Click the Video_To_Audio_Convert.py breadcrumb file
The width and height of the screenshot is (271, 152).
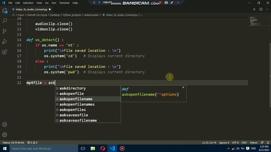(x=122, y=15)
